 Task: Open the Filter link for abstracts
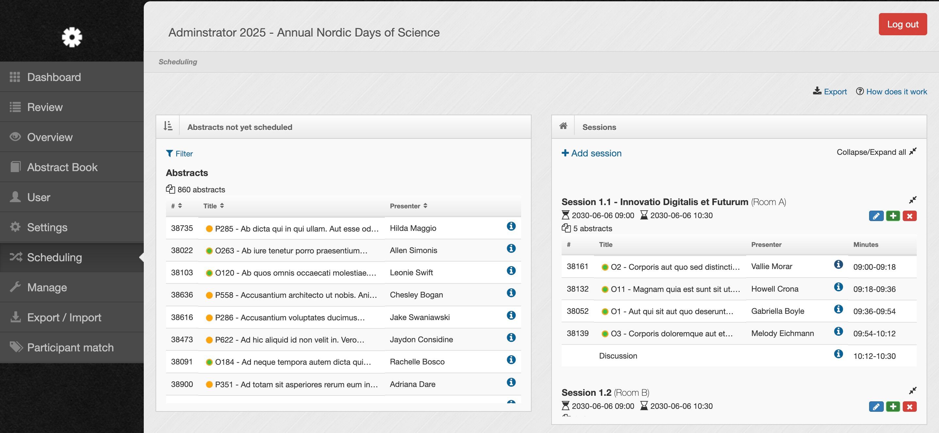[x=179, y=154]
